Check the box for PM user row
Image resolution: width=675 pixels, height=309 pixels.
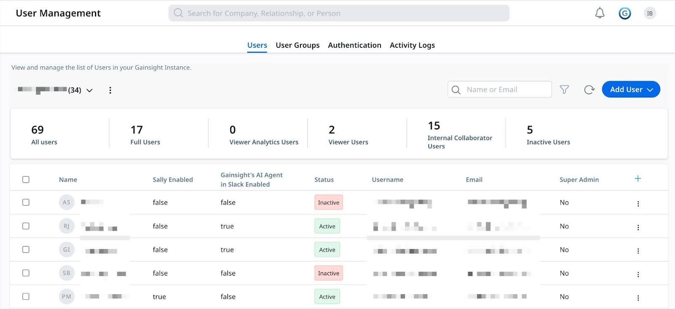pos(26,296)
